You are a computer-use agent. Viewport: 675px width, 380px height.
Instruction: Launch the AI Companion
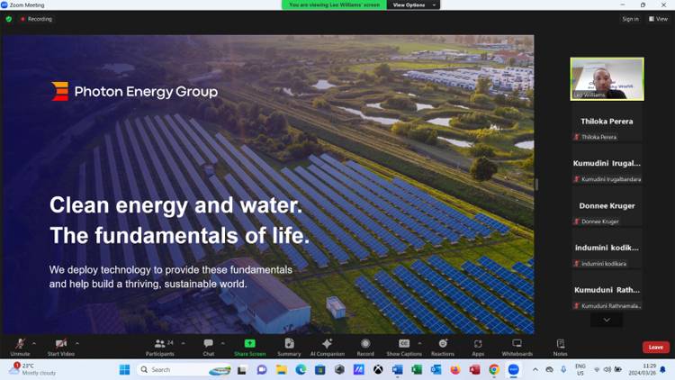coord(328,347)
